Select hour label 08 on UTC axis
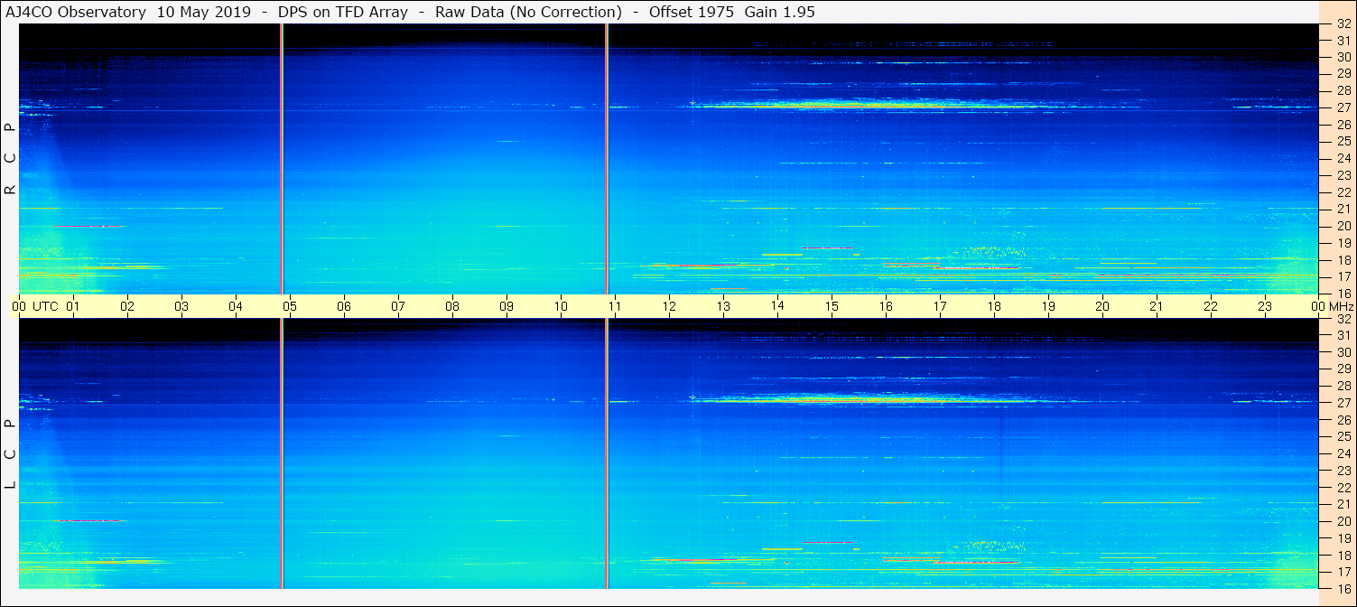 pos(452,306)
